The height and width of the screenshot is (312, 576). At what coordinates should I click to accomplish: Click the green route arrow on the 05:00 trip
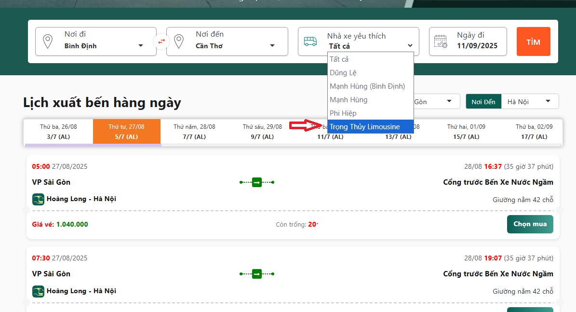click(x=257, y=182)
